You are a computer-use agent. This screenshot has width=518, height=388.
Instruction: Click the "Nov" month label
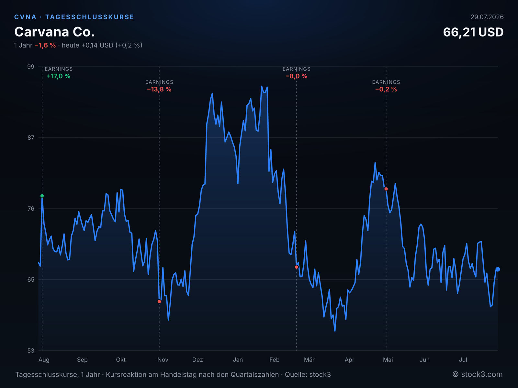coord(163,360)
